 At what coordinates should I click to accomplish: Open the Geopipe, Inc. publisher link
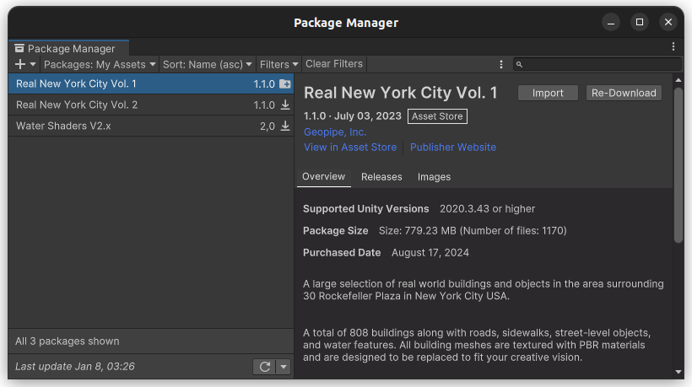tap(335, 132)
